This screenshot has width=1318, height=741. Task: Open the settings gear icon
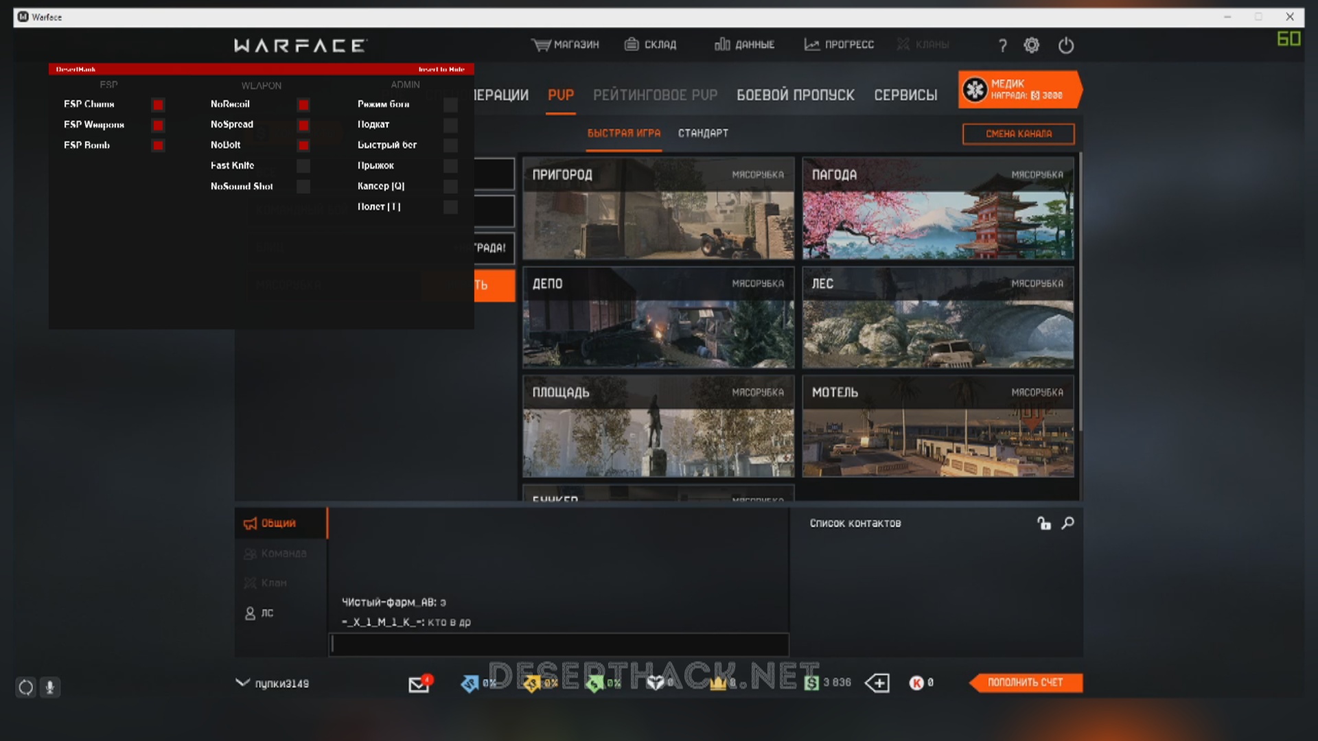pos(1031,45)
